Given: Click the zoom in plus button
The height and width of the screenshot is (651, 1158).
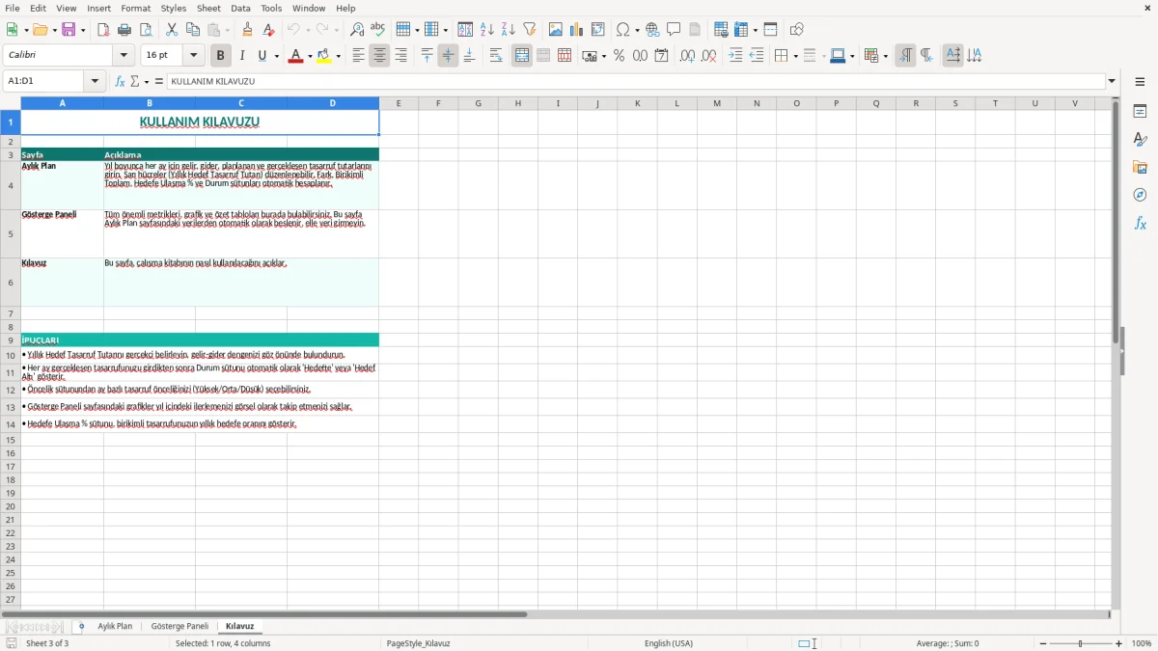Looking at the screenshot, I should click(x=1119, y=643).
